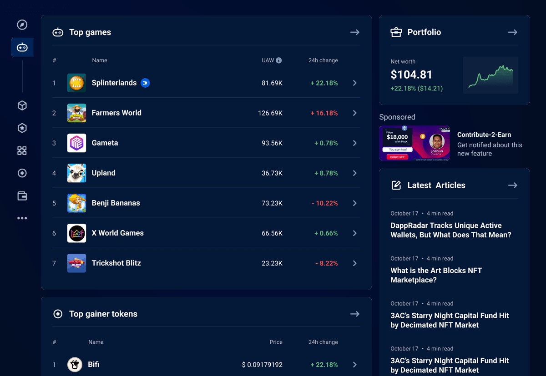The width and height of the screenshot is (546, 376).
Task: Open the four-squares grid icon in sidebar
Action: click(22, 150)
